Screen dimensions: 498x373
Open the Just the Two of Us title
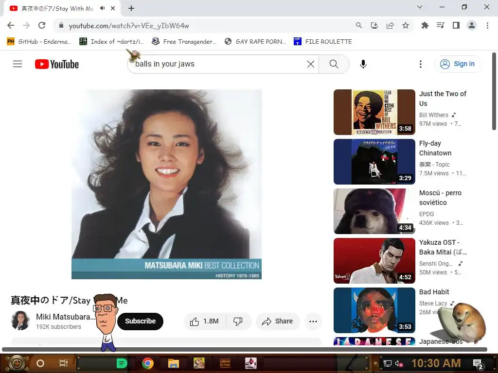point(443,98)
